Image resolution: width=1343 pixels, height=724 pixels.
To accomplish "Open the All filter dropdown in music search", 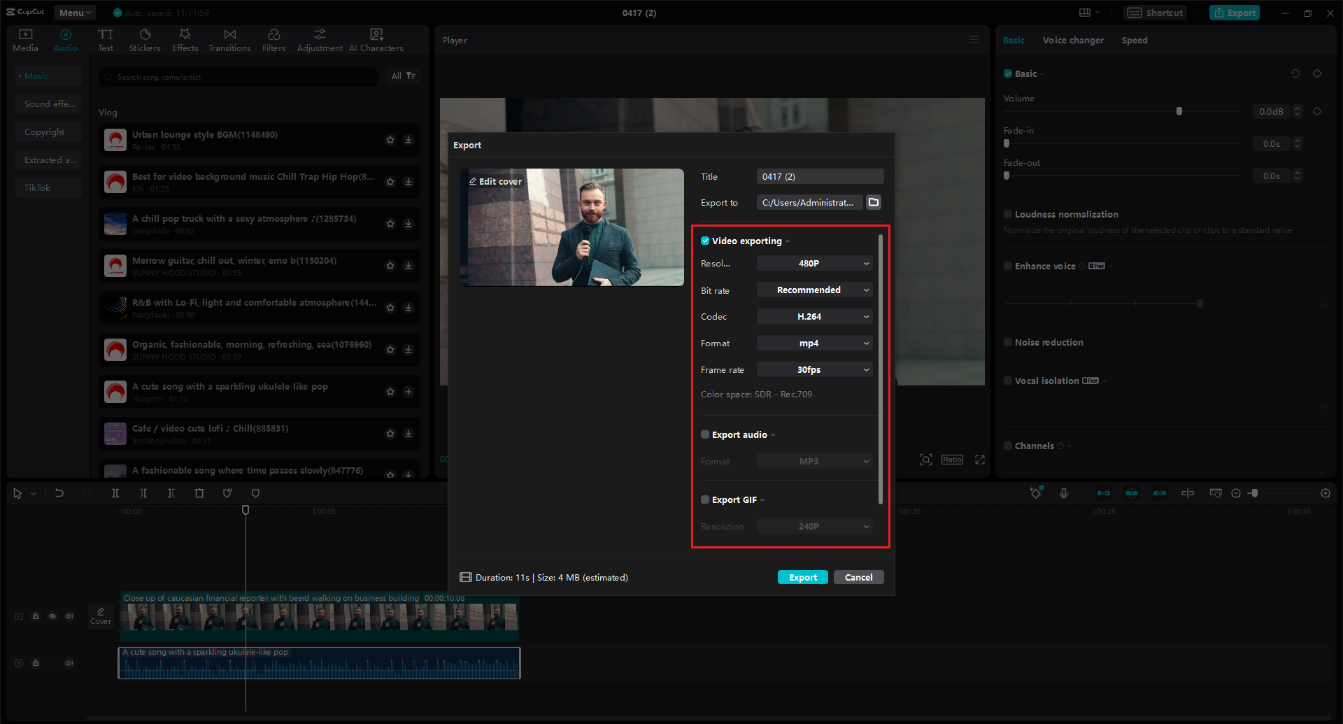I will point(403,76).
